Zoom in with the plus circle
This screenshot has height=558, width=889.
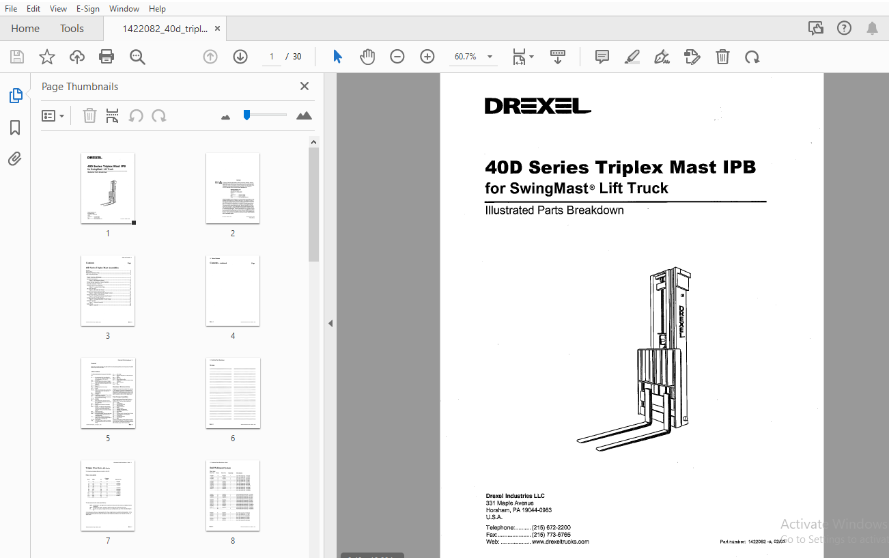pos(427,57)
